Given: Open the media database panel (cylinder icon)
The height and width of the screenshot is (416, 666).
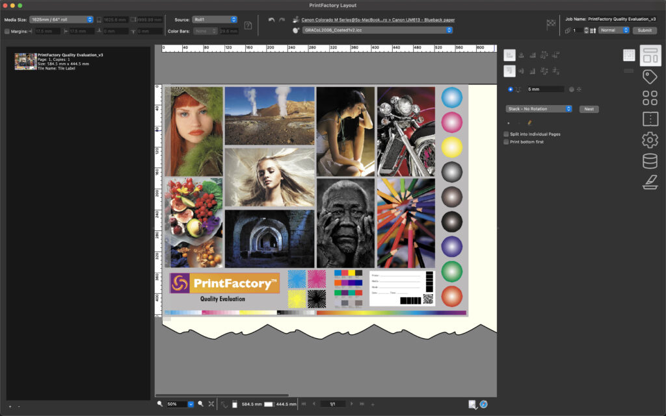Looking at the screenshot, I should click(x=650, y=160).
